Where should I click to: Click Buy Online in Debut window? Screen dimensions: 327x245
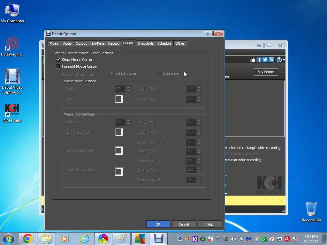pyautogui.click(x=266, y=72)
